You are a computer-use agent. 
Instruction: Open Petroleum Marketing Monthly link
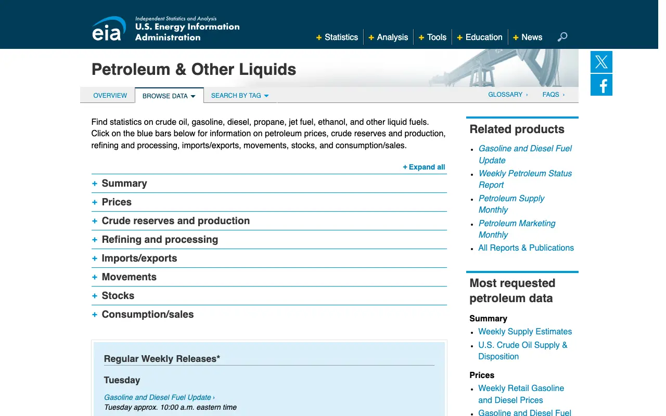click(517, 229)
